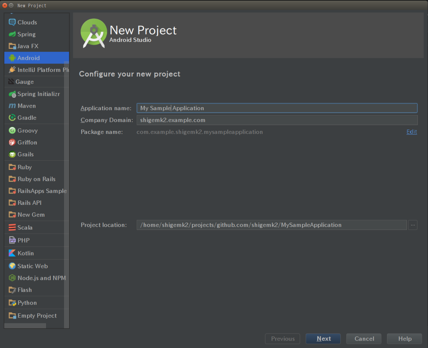The width and height of the screenshot is (428, 348).
Task: Cancel the new project wizard
Action: pos(364,339)
